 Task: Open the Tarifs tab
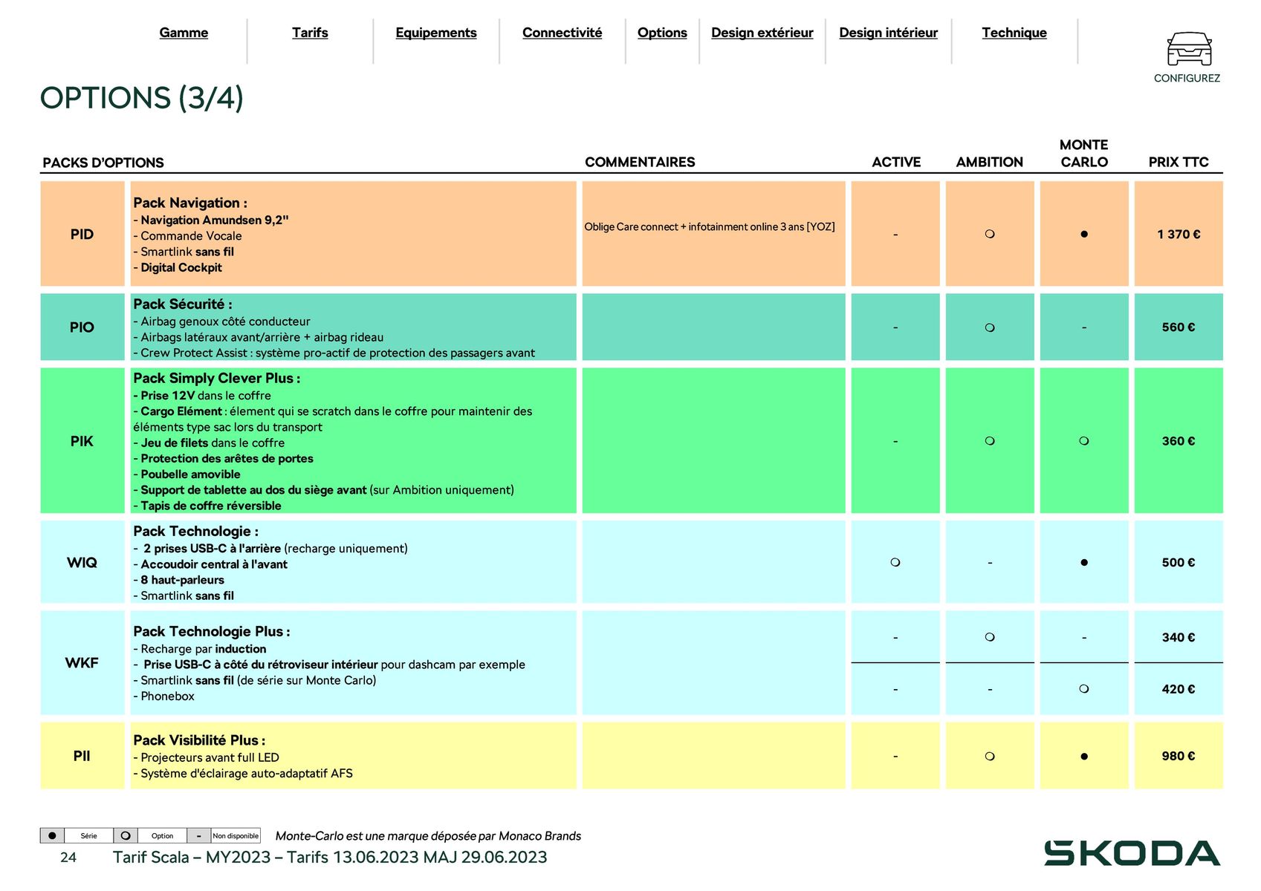tap(310, 33)
